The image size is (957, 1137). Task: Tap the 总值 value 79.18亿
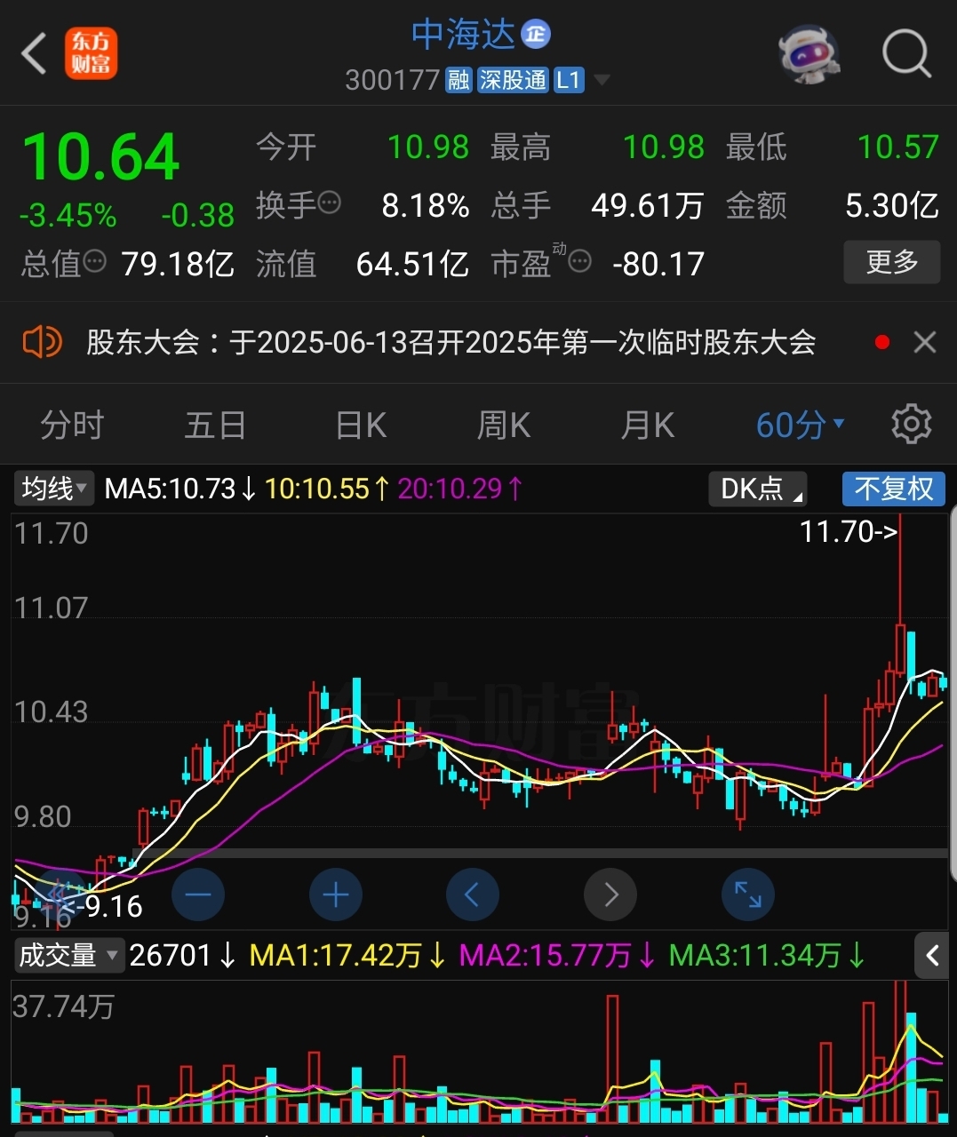(178, 264)
